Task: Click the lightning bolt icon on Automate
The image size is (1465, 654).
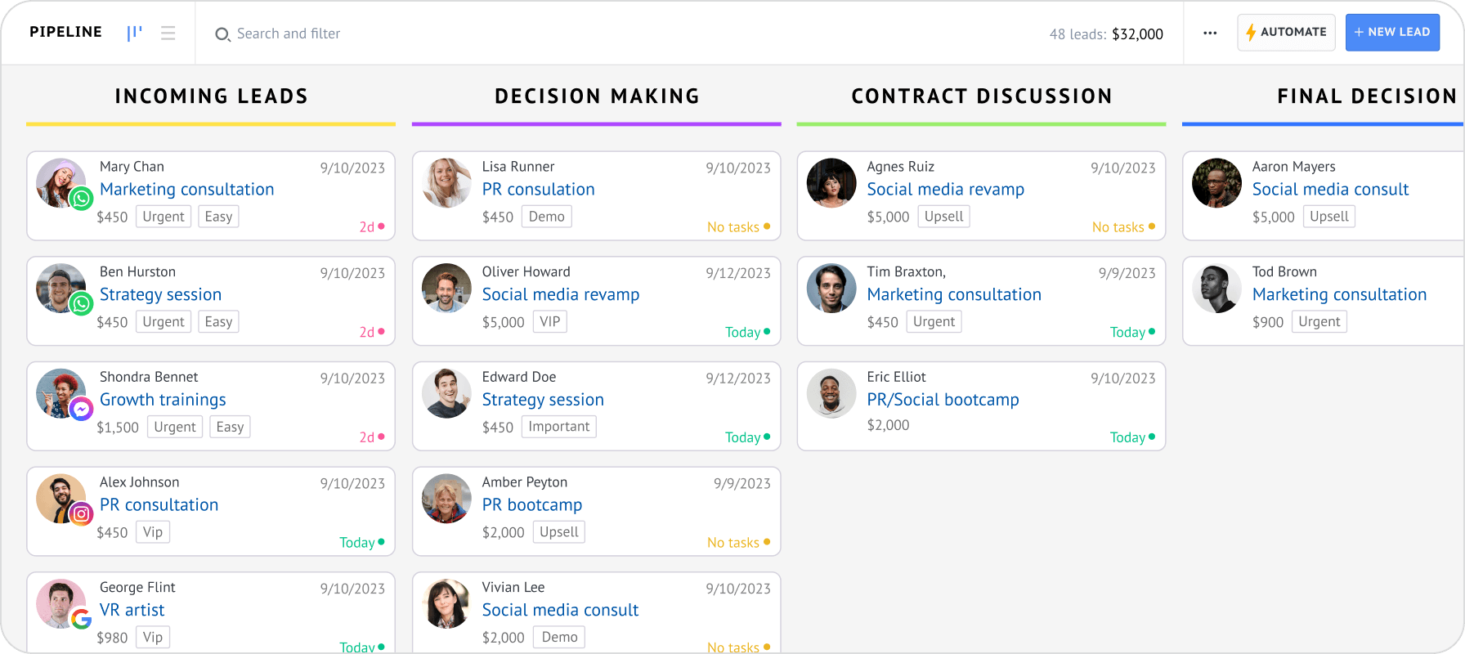Action: point(1251,32)
